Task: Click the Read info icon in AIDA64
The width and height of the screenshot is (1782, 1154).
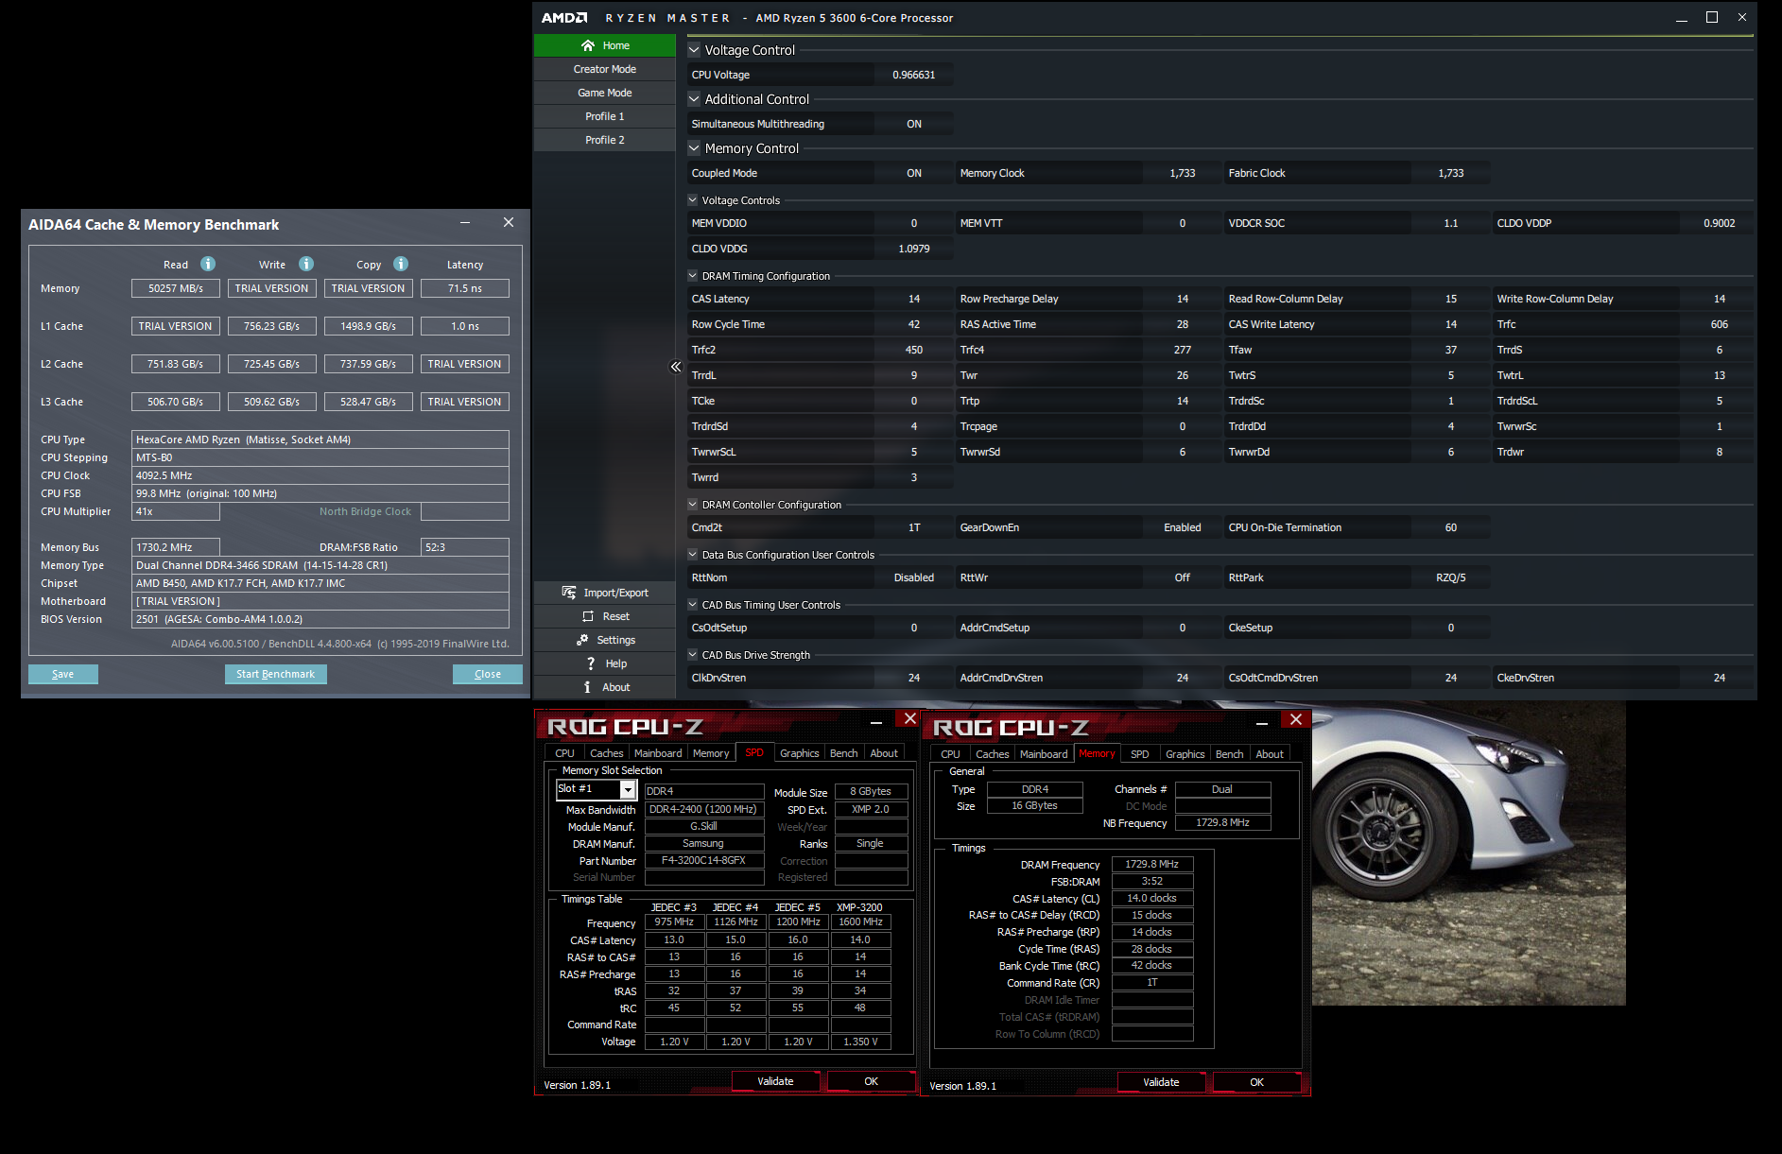Action: coord(208,264)
